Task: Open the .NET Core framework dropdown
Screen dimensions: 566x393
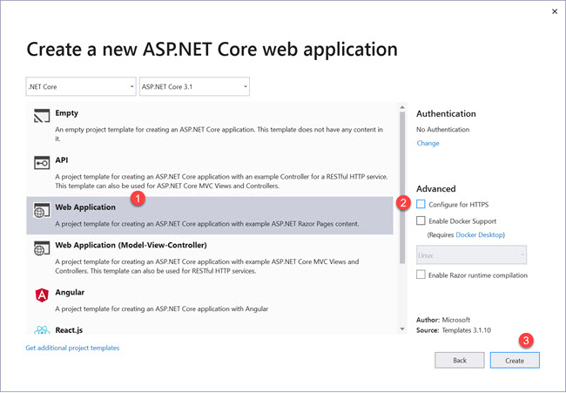Action: point(81,86)
